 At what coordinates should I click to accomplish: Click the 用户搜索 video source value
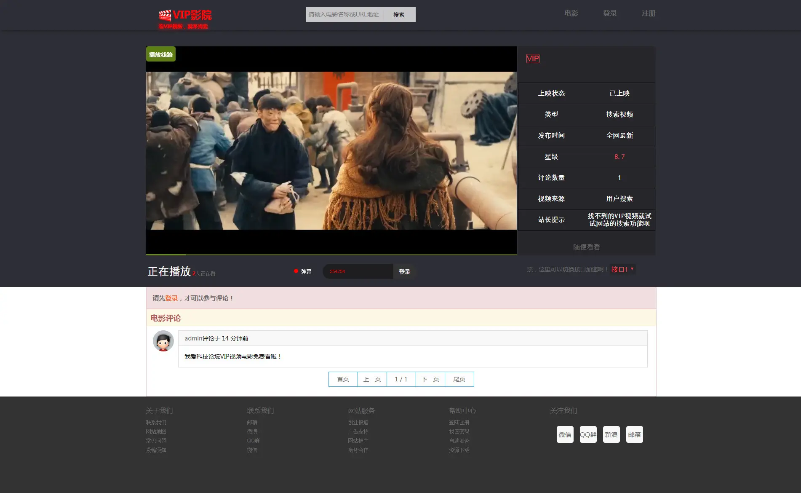coord(619,199)
